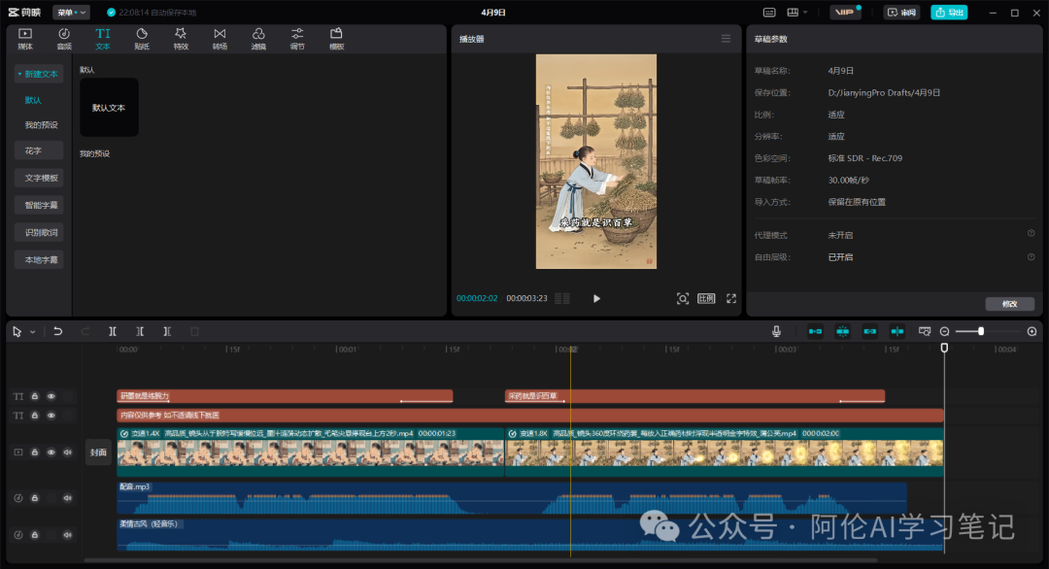Add the 默认文本 text card

tap(109, 107)
